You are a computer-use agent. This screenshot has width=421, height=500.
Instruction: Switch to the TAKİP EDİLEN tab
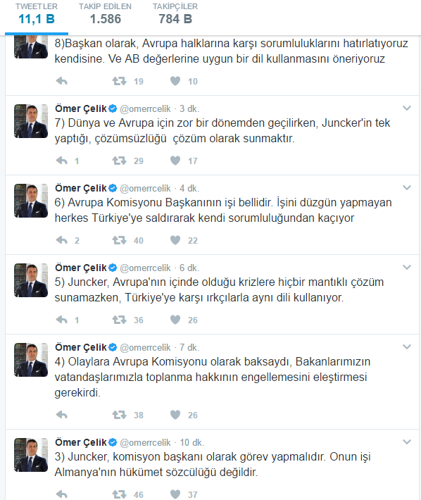coord(105,14)
